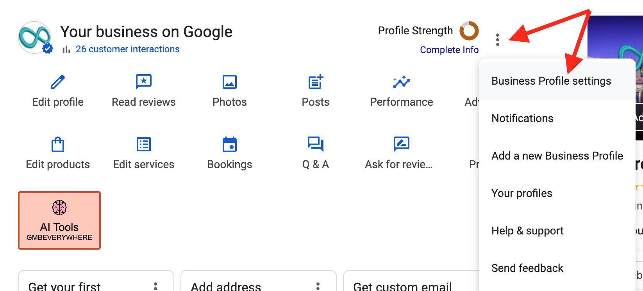Select Business Profile settings from the menu
The height and width of the screenshot is (291, 643).
[551, 81]
